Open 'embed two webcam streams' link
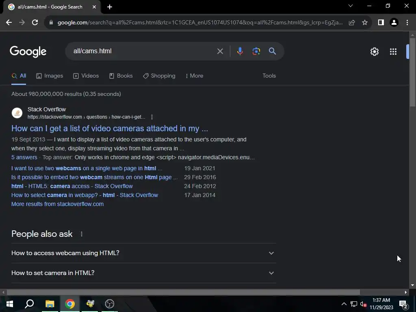 (x=94, y=177)
